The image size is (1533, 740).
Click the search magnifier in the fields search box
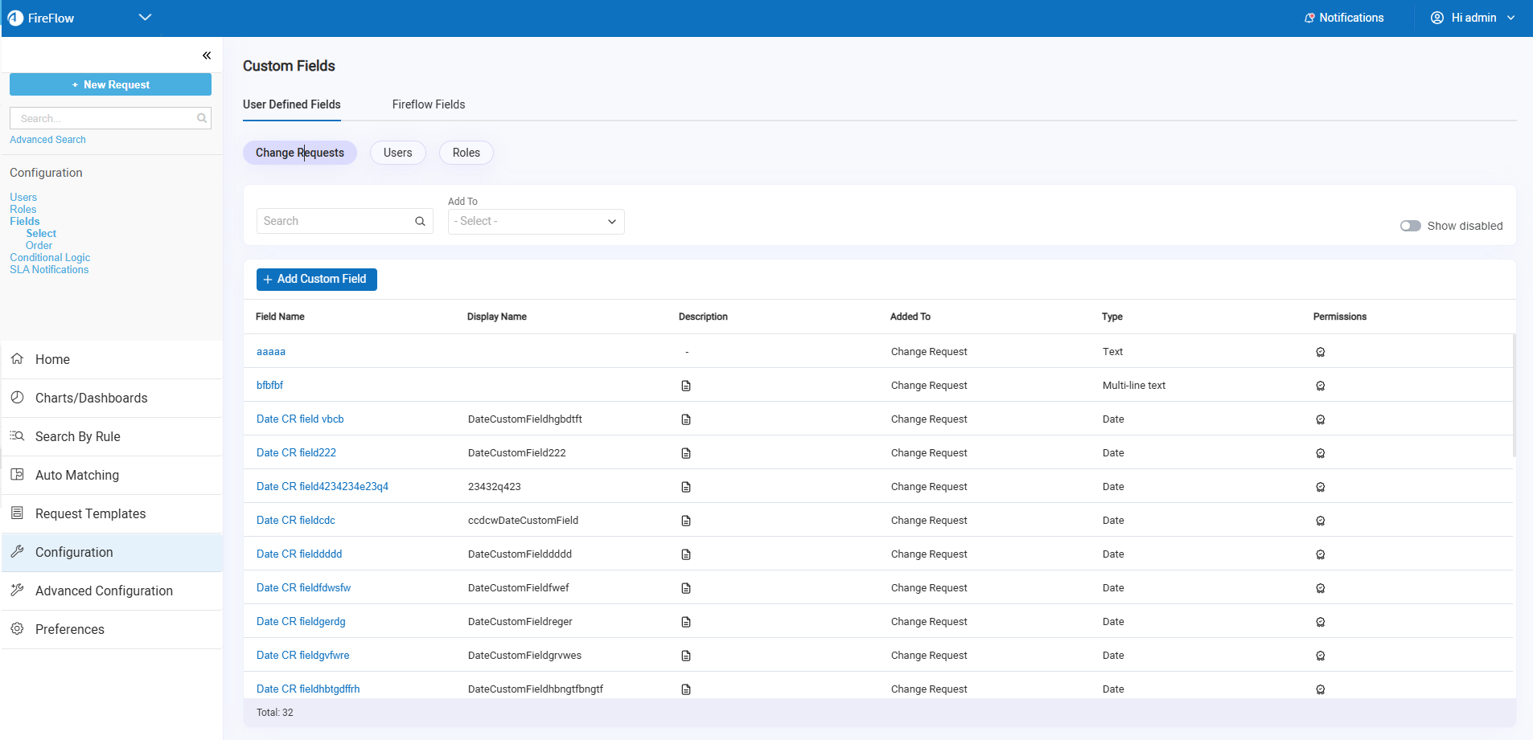(x=420, y=222)
